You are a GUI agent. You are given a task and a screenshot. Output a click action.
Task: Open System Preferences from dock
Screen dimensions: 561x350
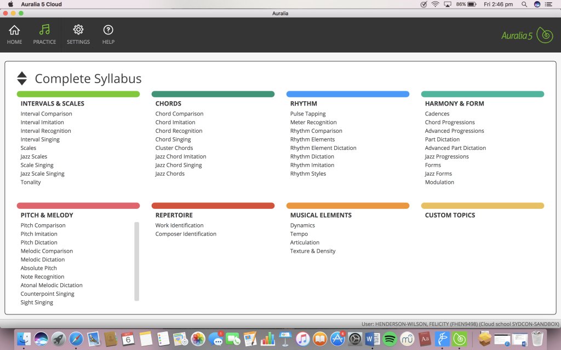coord(355,339)
